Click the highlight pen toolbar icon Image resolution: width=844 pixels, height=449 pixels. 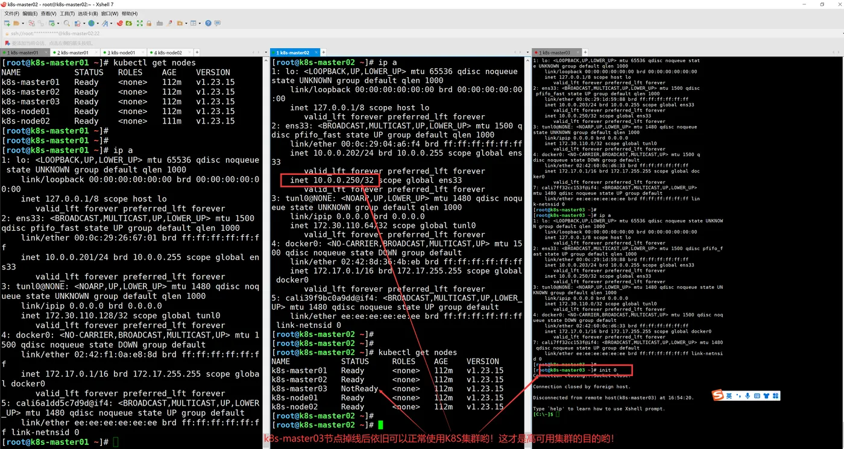(170, 23)
